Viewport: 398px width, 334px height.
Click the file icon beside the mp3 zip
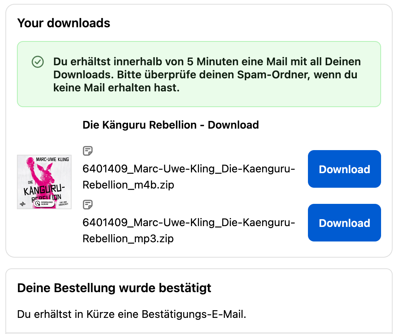pos(88,205)
